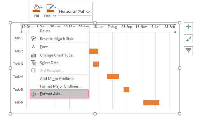This screenshot has width=198, height=119.
Task: Open Format Major Gridlines...
Action: [59, 86]
